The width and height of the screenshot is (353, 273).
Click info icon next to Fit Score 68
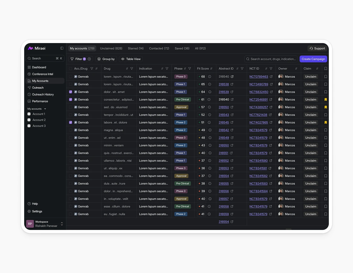[210, 77]
